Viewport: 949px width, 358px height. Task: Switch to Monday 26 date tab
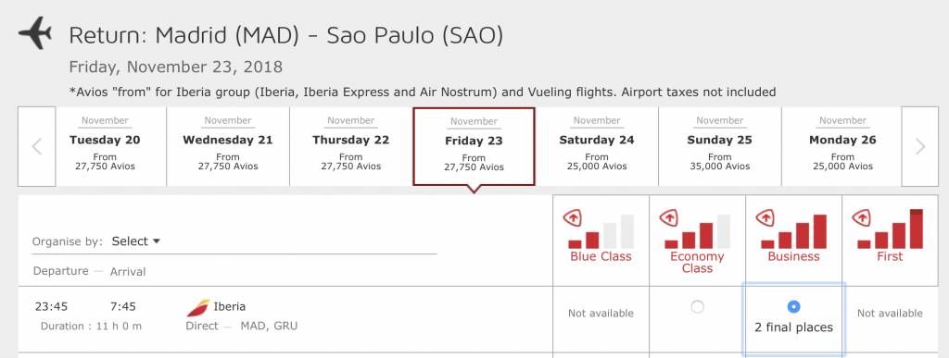[842, 147]
